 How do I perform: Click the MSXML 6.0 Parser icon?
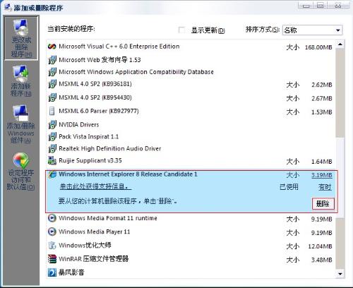pyautogui.click(x=52, y=111)
